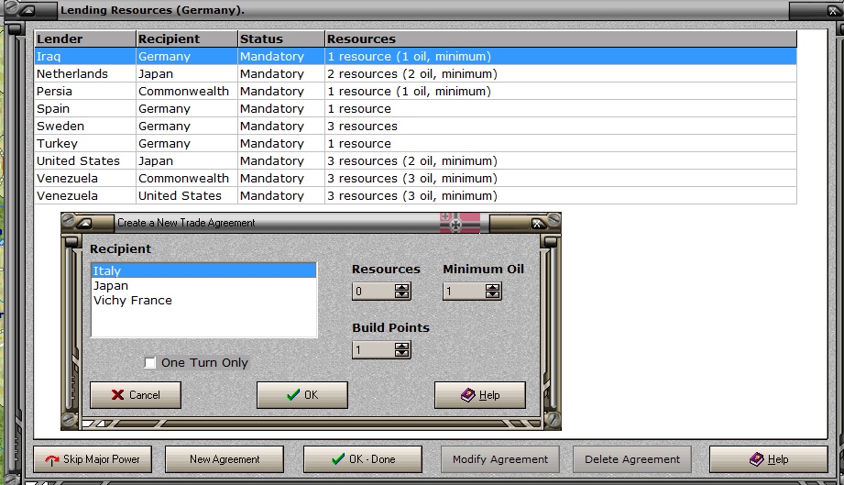
Task: Sort by the Resources column header
Action: pyautogui.click(x=561, y=39)
